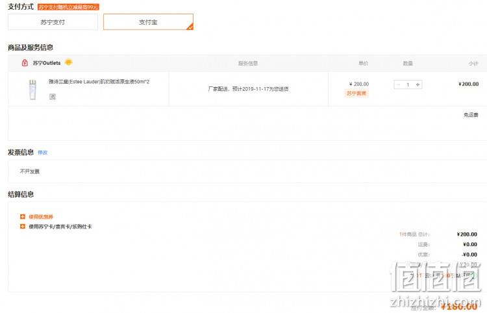This screenshot has width=487, height=313.
Task: Open the 雅诗兰黛 Estee Lauder product title
Action: click(99, 82)
